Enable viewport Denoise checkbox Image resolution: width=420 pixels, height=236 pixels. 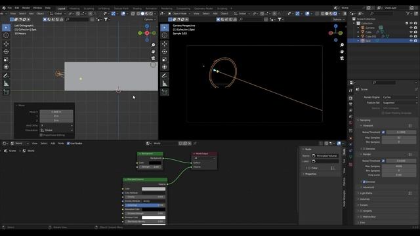[x=364, y=149]
